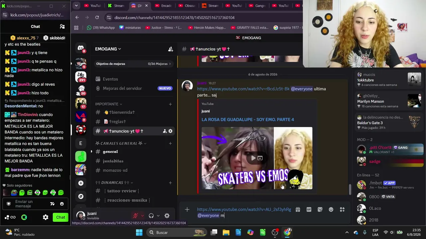Open Chrome tab search dropdown
Screen dimensions: 426x239
76,6
